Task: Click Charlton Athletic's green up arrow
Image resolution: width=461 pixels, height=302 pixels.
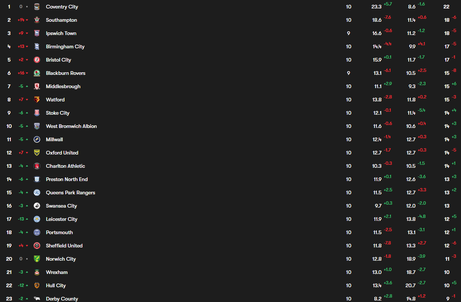Action: point(27,166)
